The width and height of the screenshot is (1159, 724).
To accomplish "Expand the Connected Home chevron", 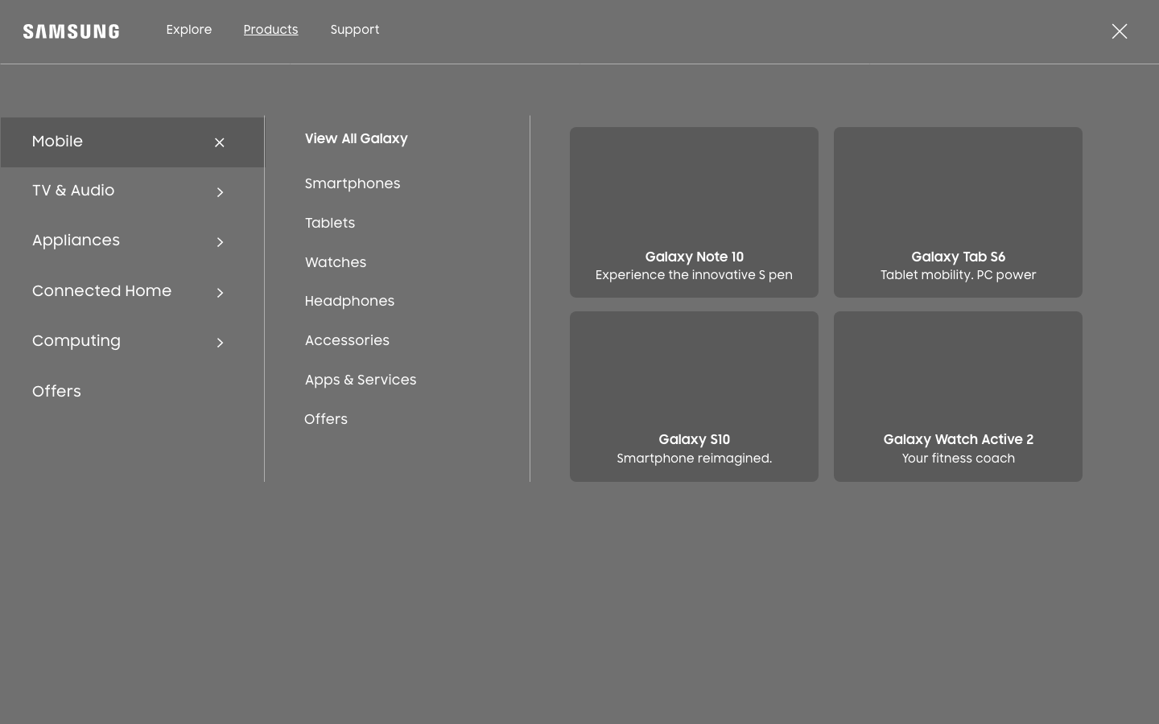I will tap(220, 293).
